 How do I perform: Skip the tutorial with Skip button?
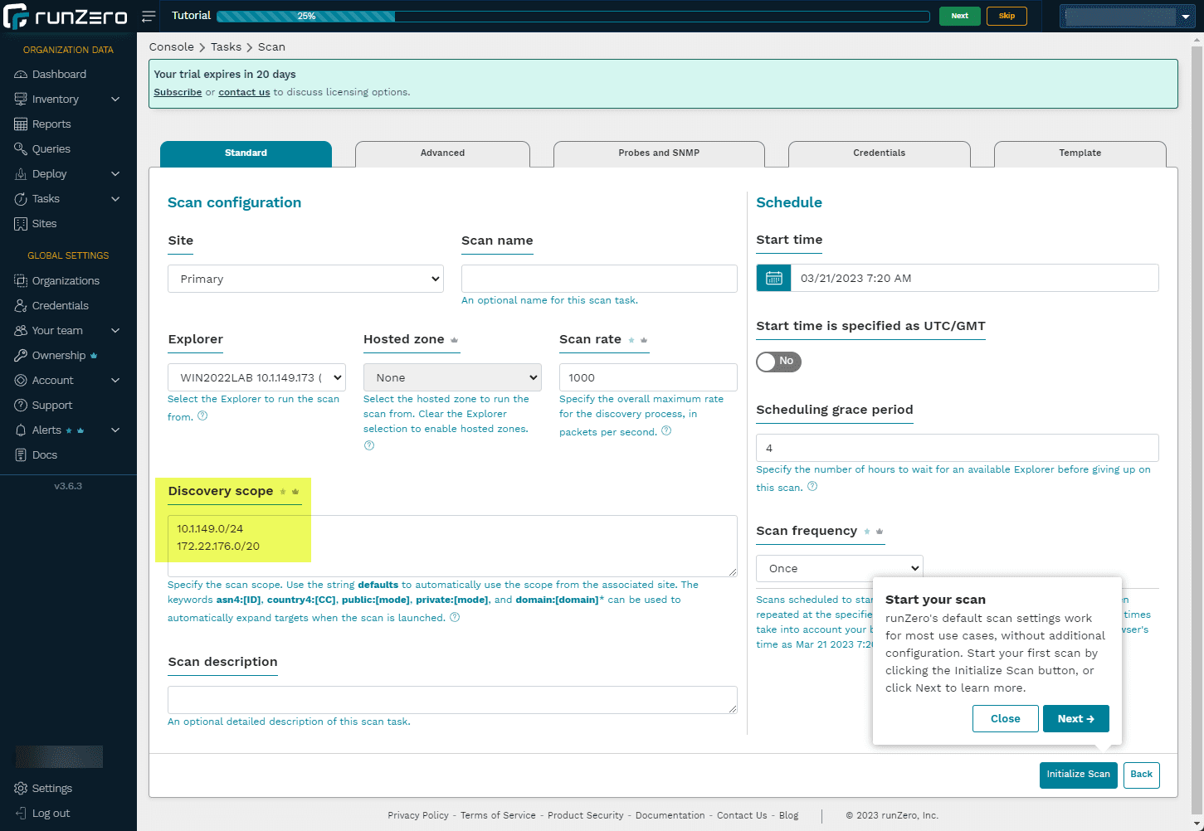(x=1007, y=16)
